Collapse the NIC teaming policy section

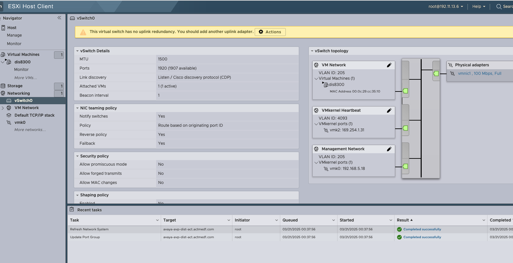[77, 108]
